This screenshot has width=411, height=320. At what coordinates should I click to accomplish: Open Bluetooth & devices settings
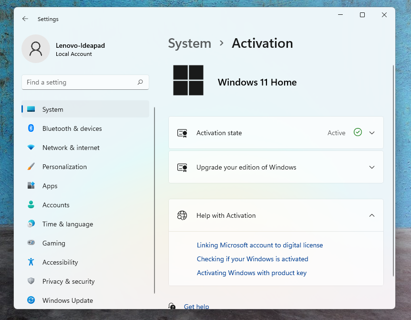[85, 128]
